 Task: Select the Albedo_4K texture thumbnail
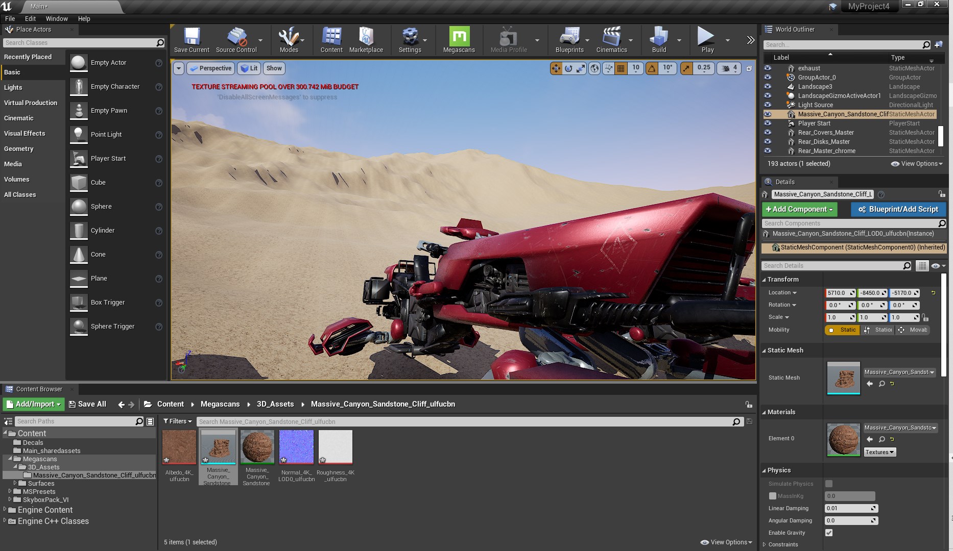(178, 446)
